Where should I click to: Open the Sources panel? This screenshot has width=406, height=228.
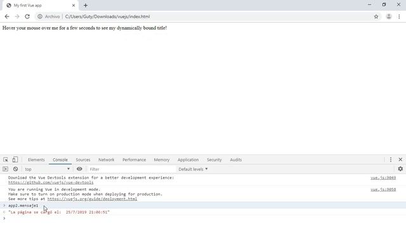pos(83,160)
